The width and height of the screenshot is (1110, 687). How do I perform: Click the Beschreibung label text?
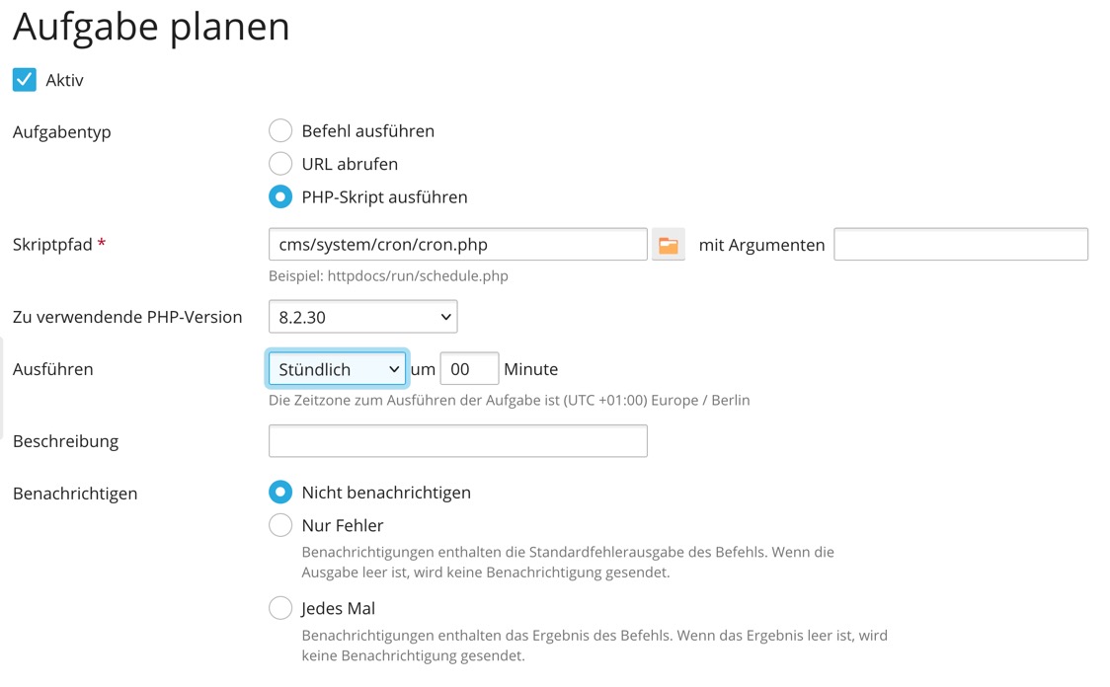tap(65, 441)
